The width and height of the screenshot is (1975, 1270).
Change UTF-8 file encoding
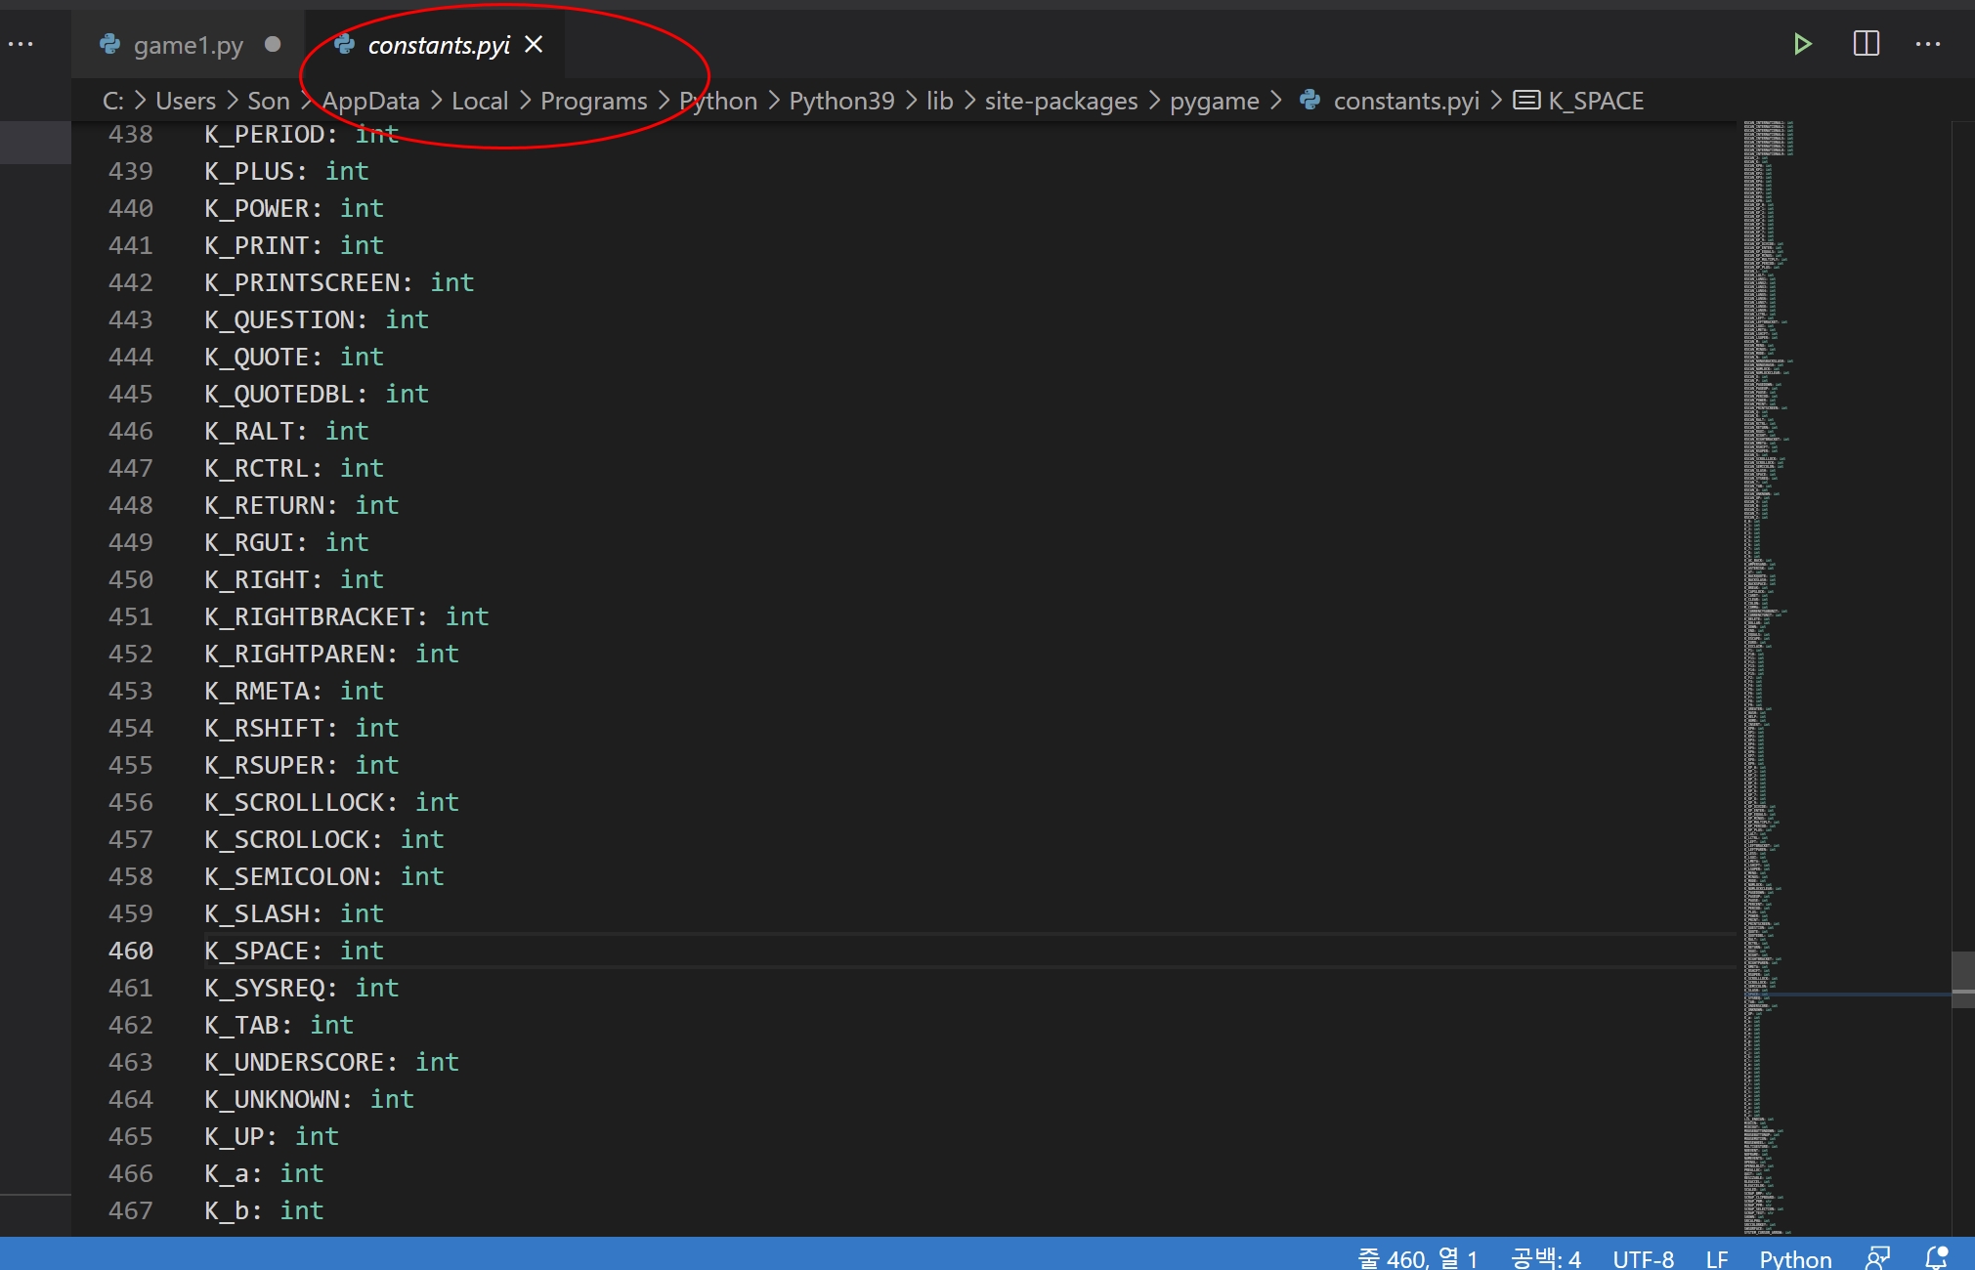point(1643,1258)
